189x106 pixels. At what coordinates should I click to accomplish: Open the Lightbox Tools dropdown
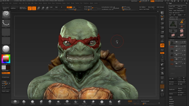(x=177, y=17)
